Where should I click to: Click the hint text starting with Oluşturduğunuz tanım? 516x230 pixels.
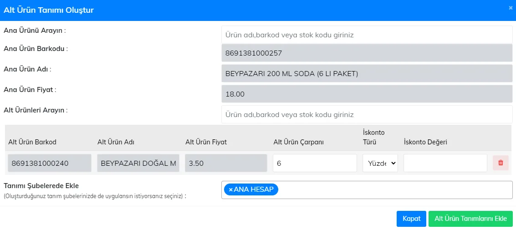95,196
